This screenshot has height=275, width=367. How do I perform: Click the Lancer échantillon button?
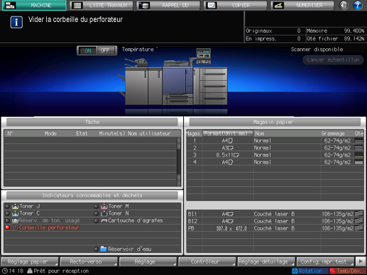pos(333,60)
